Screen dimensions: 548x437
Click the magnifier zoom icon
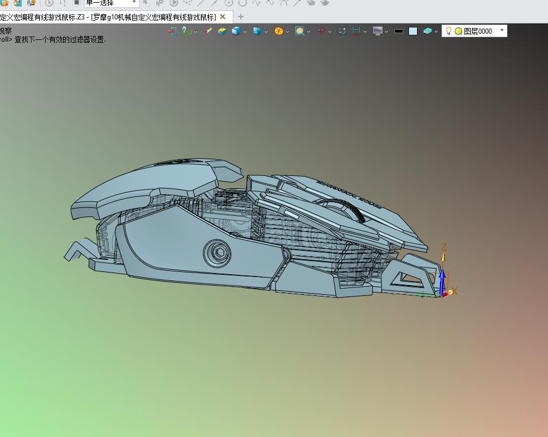[x=299, y=31]
